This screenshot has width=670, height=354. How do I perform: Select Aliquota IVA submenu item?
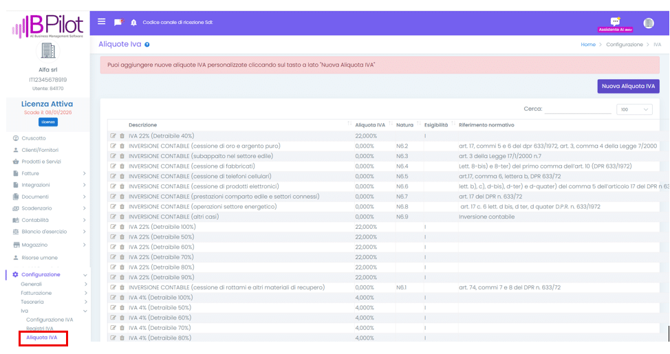tap(41, 338)
